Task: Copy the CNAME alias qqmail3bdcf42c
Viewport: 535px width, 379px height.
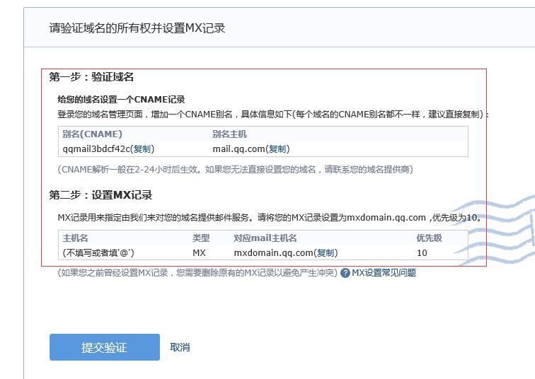Action: (142, 149)
